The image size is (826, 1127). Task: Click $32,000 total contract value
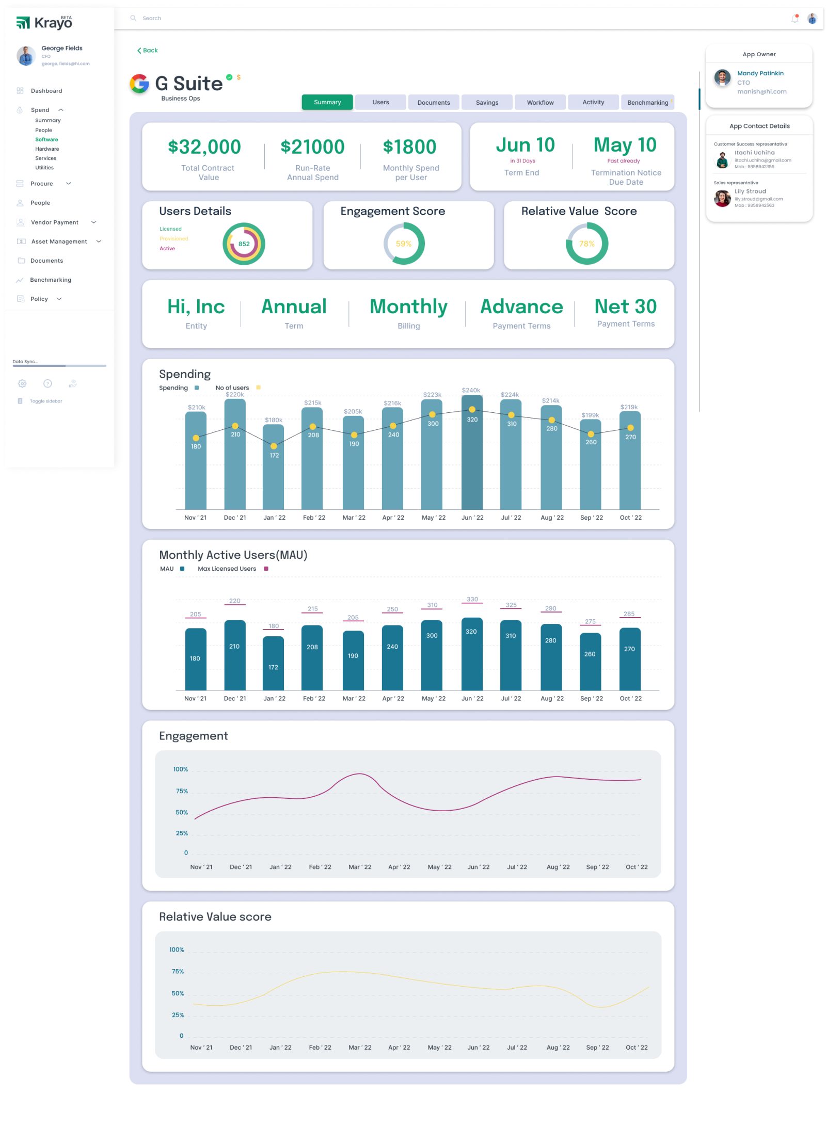click(x=204, y=147)
